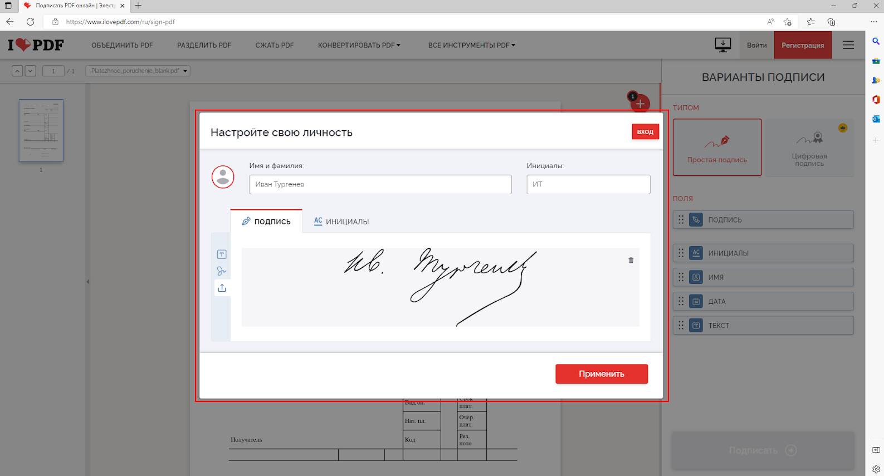Click the profile avatar icon
Screen dimensions: 884x476
(x=223, y=177)
